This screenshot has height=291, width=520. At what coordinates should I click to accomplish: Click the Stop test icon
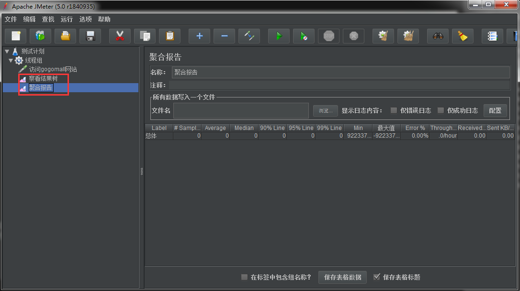click(328, 36)
